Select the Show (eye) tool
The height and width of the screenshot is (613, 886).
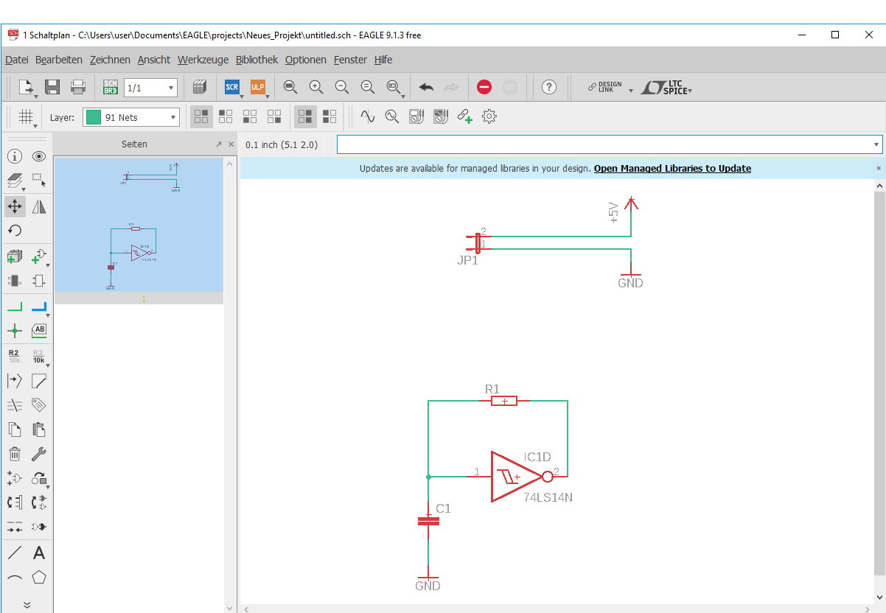pyautogui.click(x=39, y=156)
